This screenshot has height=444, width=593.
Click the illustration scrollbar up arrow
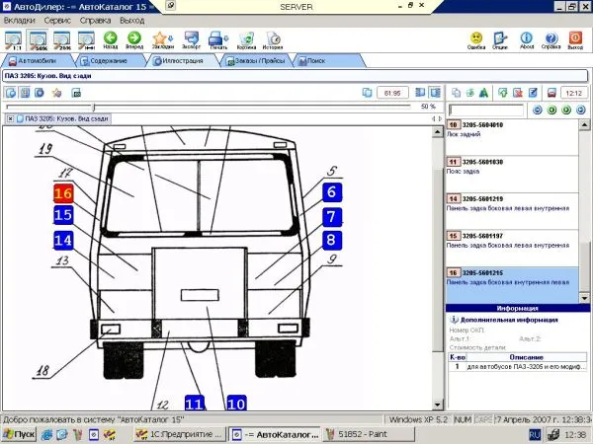(438, 132)
